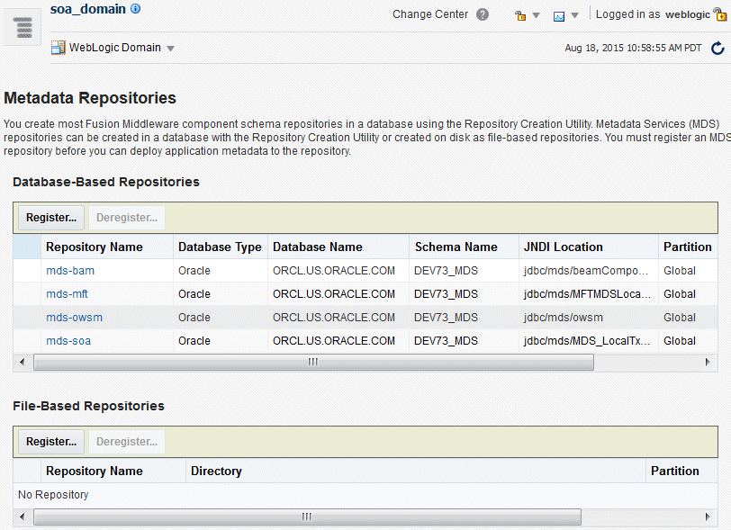The height and width of the screenshot is (530, 731).
Task: Open the mds-owsm repository link
Action: 74,318
